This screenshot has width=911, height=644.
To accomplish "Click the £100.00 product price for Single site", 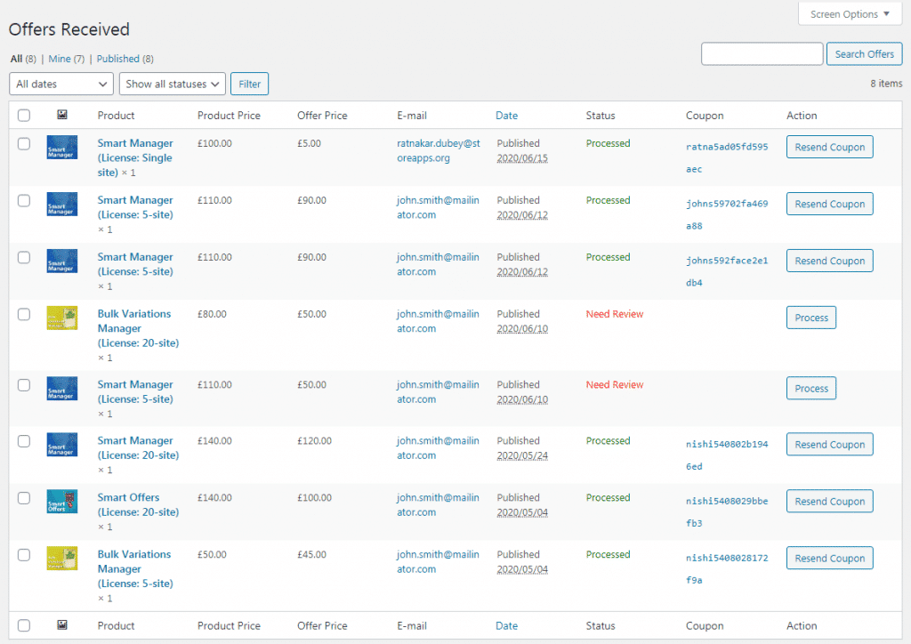I will (214, 143).
